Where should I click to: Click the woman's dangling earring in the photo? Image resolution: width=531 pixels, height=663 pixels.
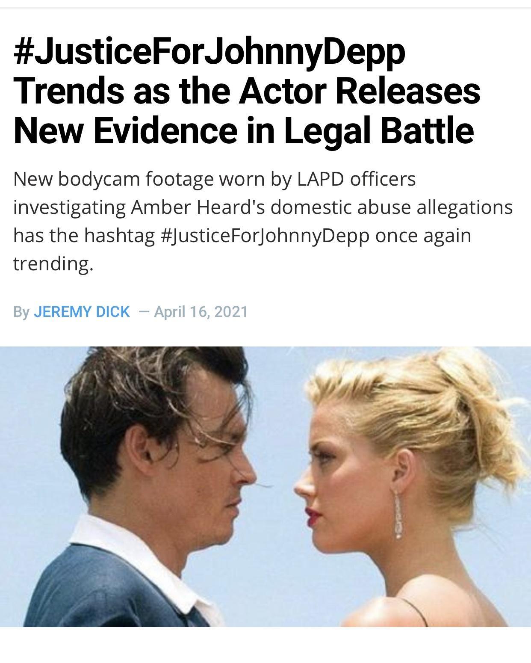pos(398,513)
